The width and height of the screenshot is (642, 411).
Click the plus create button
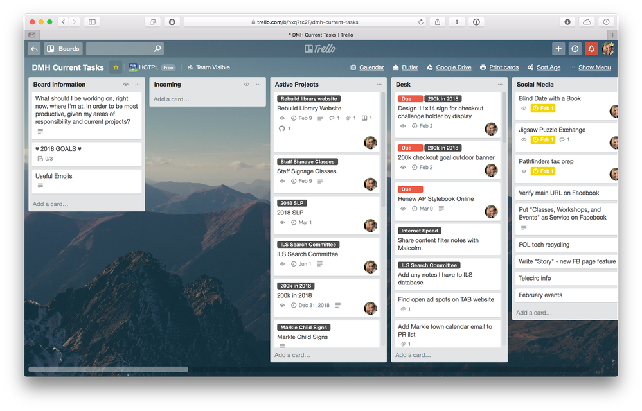coord(558,49)
